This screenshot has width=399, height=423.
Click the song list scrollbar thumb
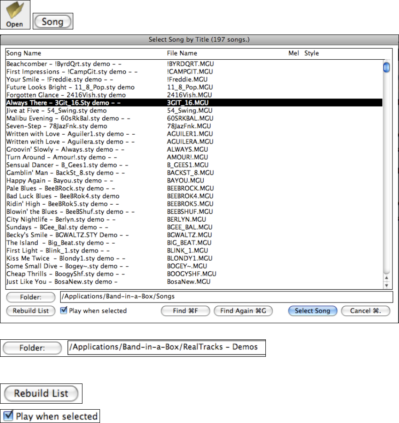(387, 67)
